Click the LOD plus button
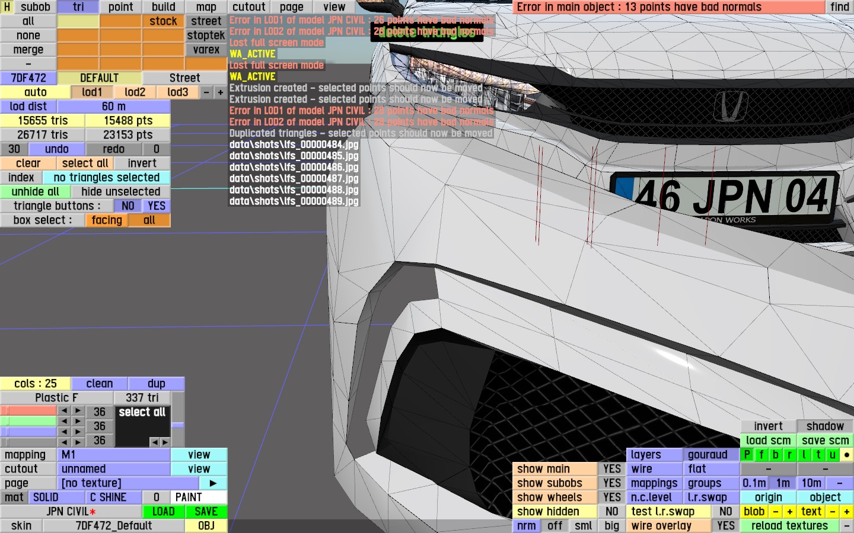Viewport: 854px width, 533px height. (220, 92)
